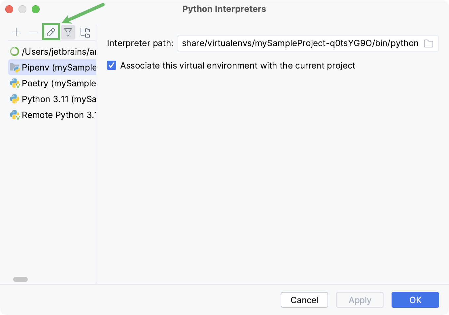449x315 pixels.
Task: Click Python 3.11 entry's Python icon
Action: pyautogui.click(x=14, y=99)
